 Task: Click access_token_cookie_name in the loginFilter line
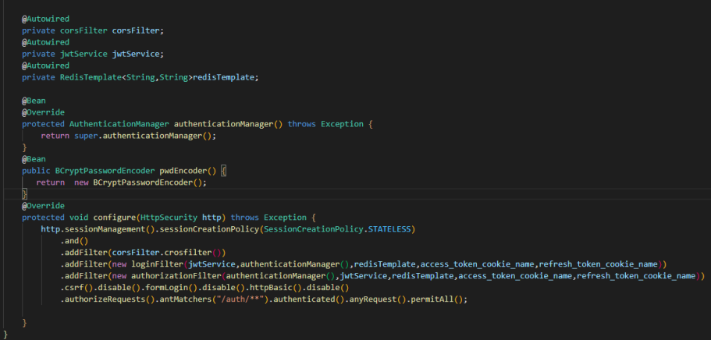[478, 264]
